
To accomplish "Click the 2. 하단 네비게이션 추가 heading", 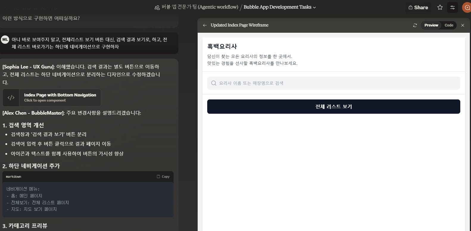I will click(31, 166).
